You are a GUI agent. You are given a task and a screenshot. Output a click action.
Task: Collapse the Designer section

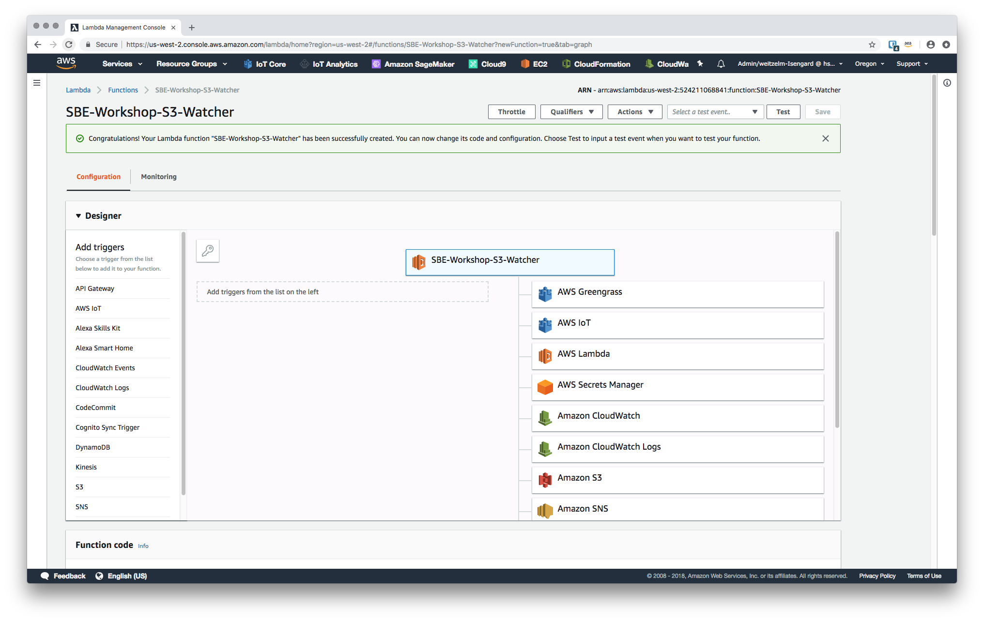(x=78, y=216)
